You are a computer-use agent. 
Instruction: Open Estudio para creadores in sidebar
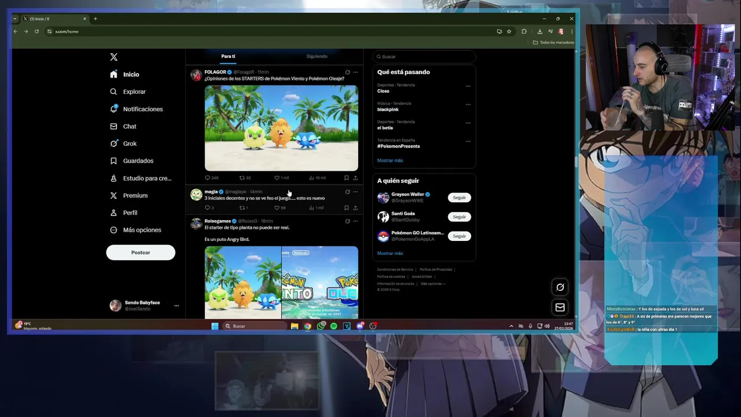(x=141, y=178)
